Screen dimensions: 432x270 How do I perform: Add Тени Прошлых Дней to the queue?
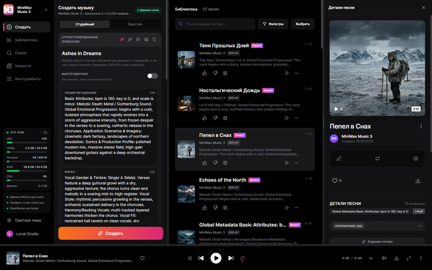(286, 73)
